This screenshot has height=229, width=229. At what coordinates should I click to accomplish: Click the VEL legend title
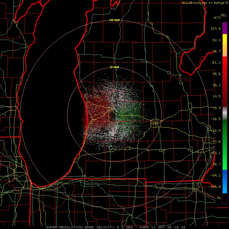(223, 15)
